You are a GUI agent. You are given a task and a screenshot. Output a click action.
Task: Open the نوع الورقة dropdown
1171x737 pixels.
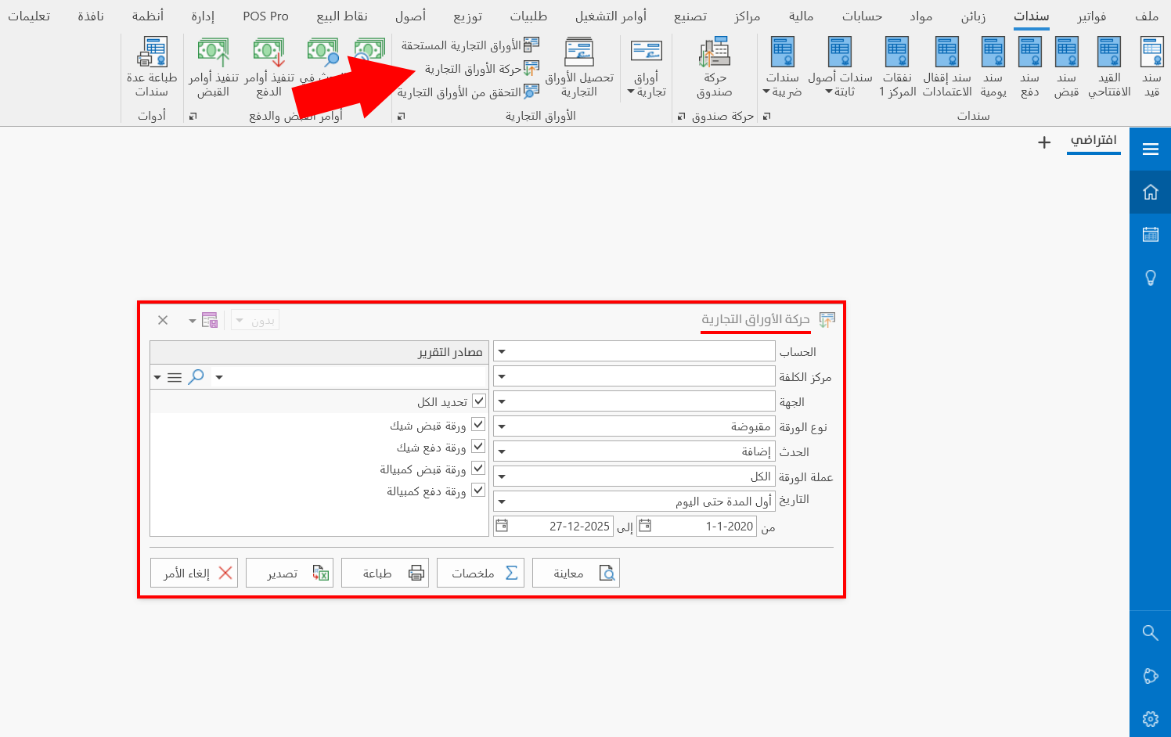[501, 426]
